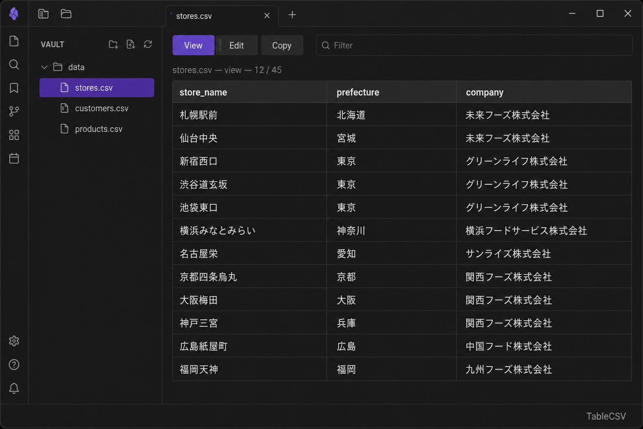Click the 九州フーズ株式会社 company cell
The image size is (643, 429).
(x=544, y=369)
